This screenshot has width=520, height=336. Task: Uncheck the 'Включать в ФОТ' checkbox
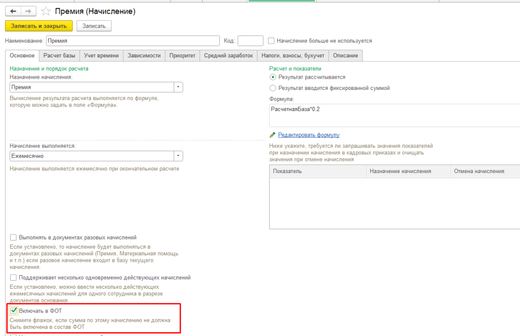(14, 310)
